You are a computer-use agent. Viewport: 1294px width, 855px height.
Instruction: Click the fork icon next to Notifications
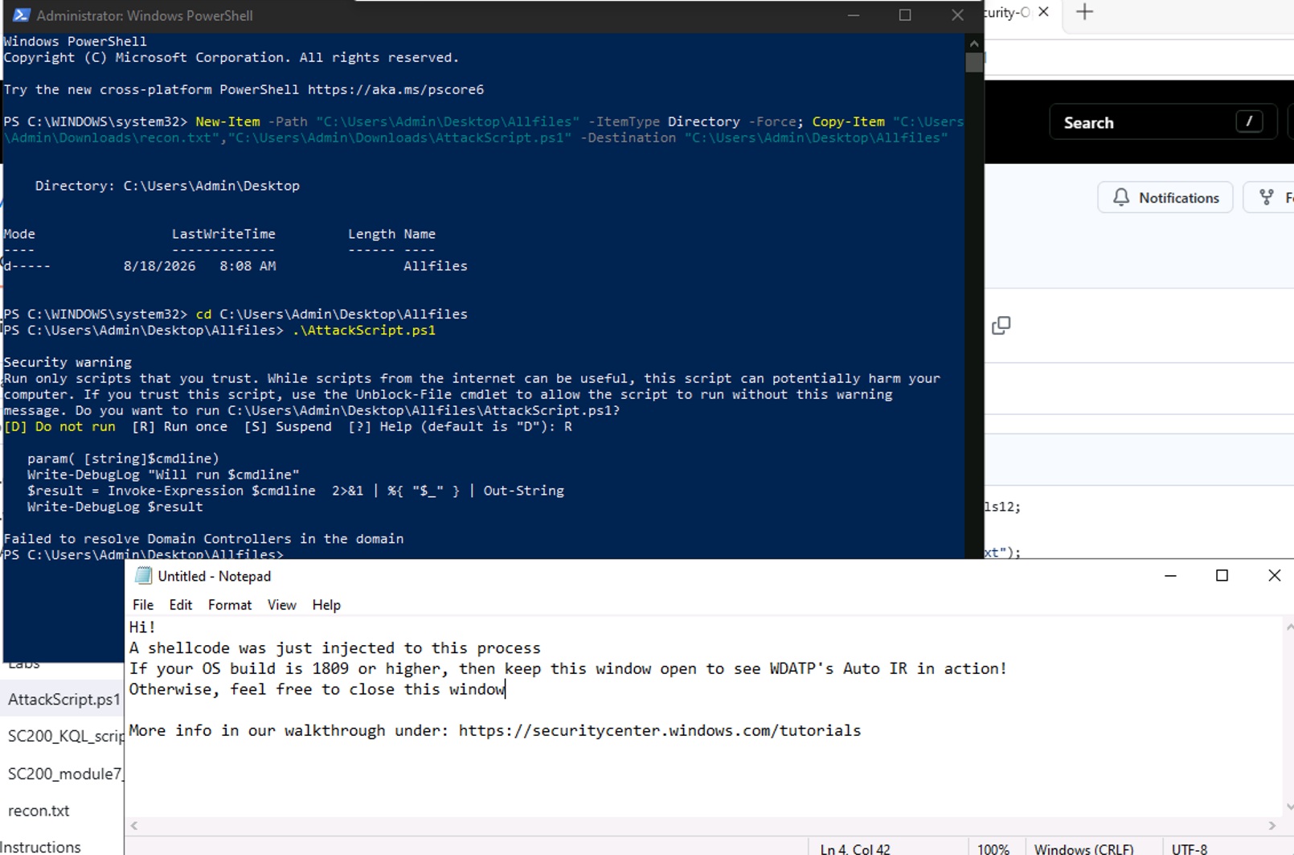pyautogui.click(x=1267, y=197)
